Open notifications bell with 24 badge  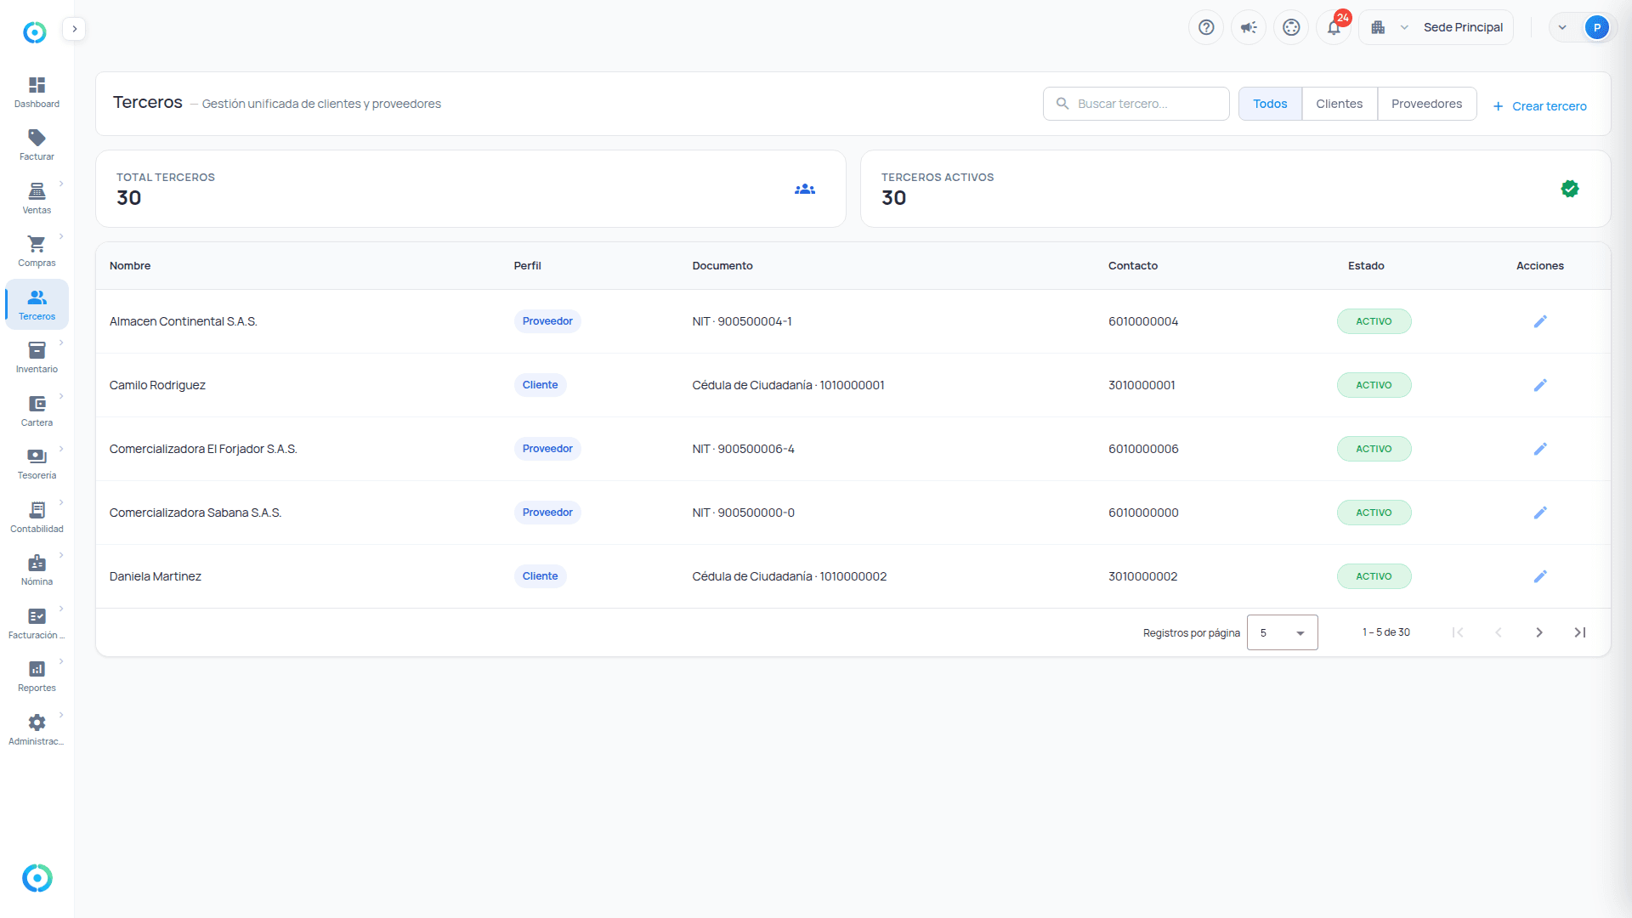1334,27
